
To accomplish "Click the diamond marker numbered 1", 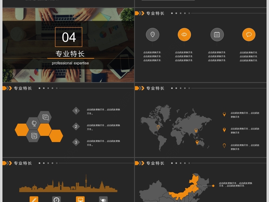I will coord(76,111).
